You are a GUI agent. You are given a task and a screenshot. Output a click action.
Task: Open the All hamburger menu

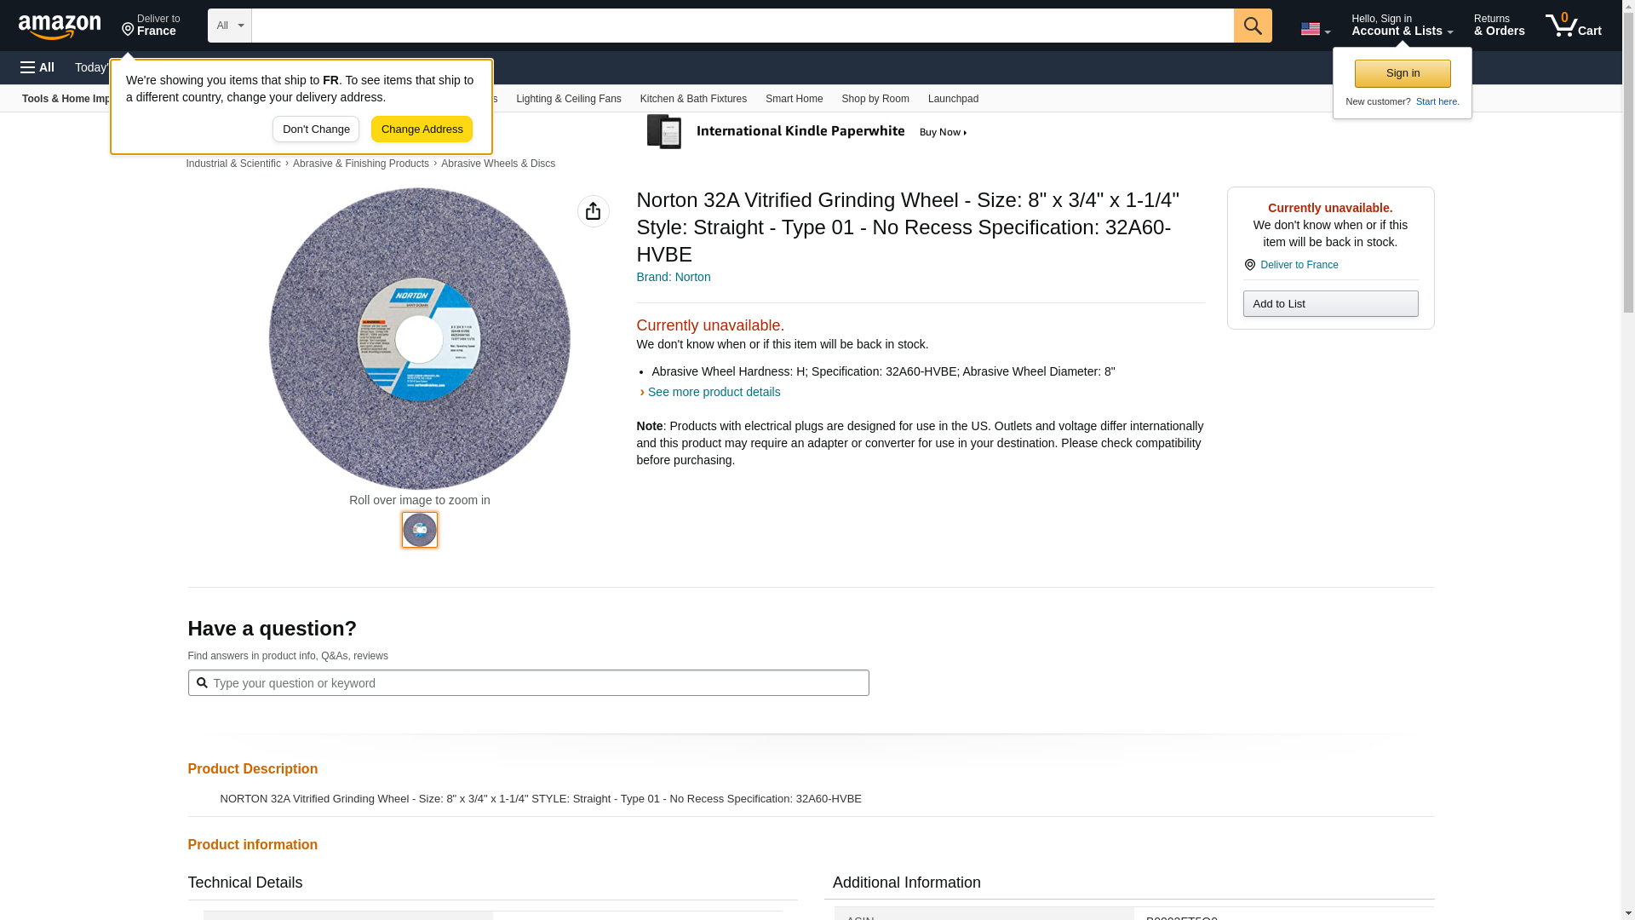[37, 67]
